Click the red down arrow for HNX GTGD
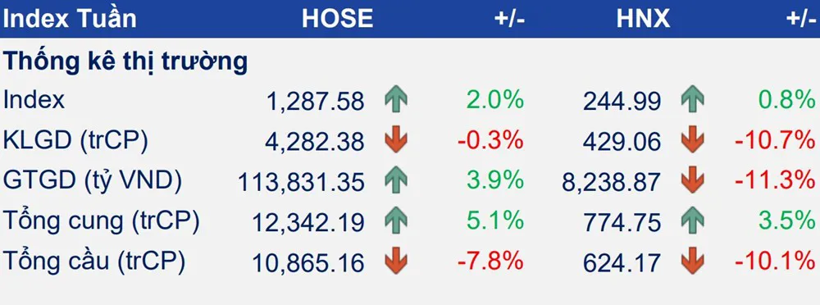The height and width of the screenshot is (305, 820). (x=692, y=180)
